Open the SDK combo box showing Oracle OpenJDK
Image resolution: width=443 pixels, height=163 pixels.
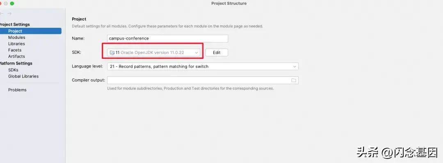point(153,53)
